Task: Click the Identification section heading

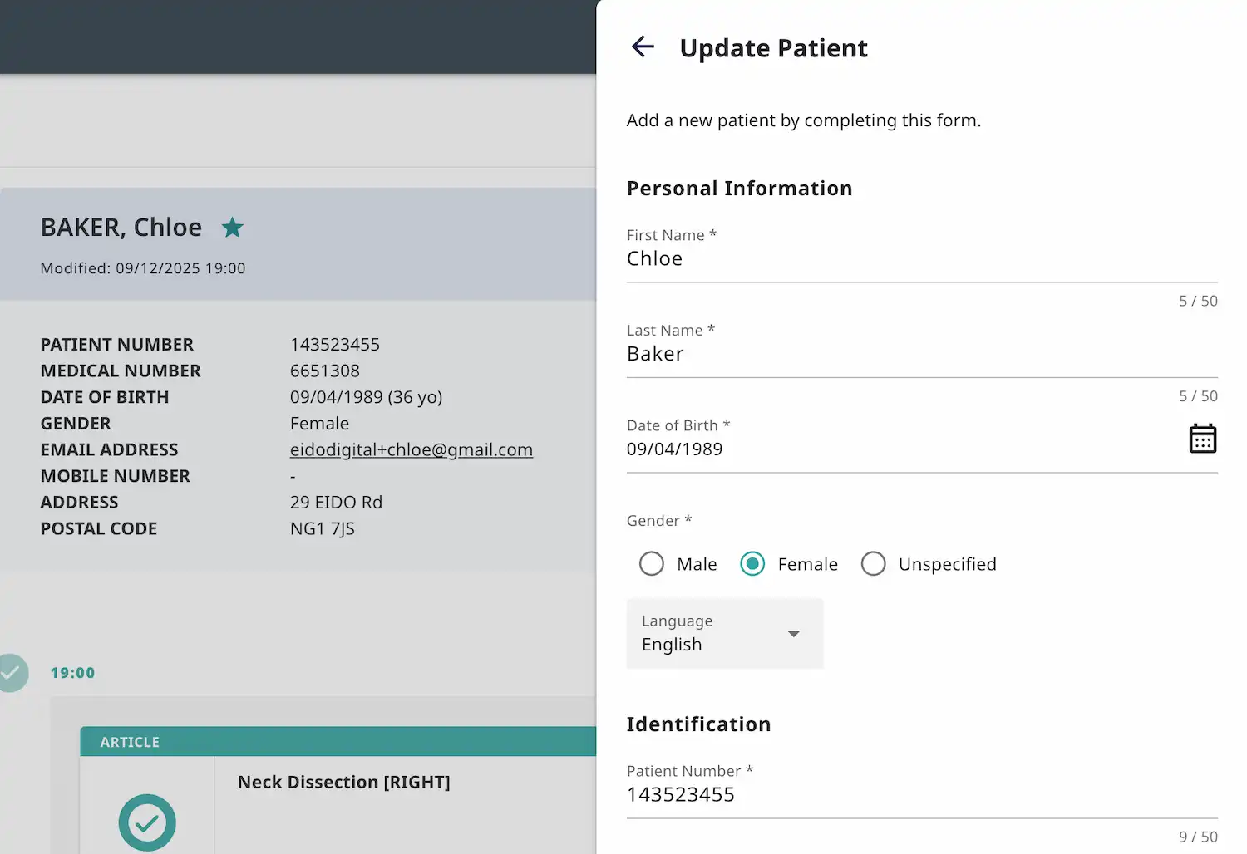Action: (x=698, y=724)
